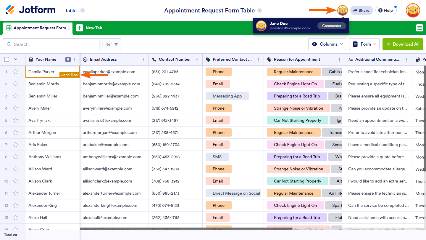Click the bell icon in Your Name column
Screen dimensions: 426x240
pos(68,60)
